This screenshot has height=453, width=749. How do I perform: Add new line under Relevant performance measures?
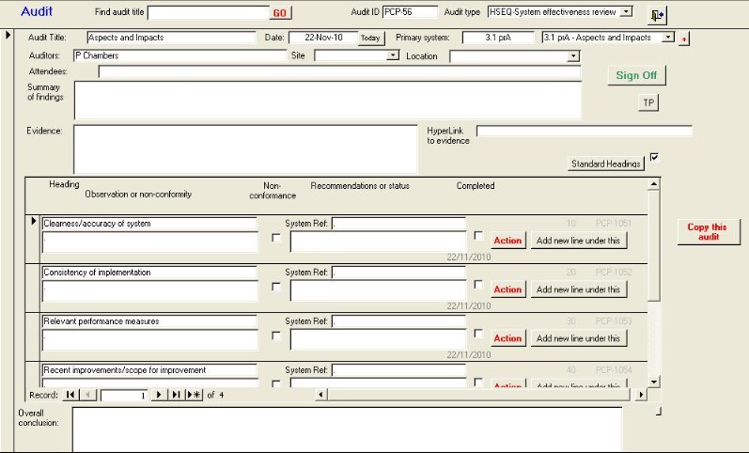579,337
